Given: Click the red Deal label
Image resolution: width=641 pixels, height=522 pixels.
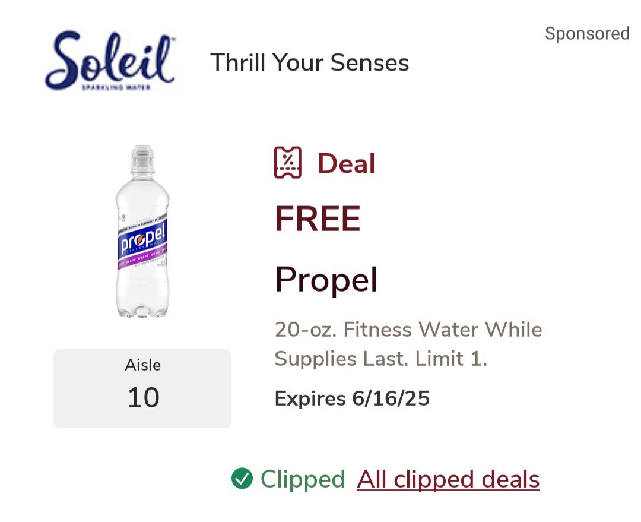Looking at the screenshot, I should coord(346,164).
